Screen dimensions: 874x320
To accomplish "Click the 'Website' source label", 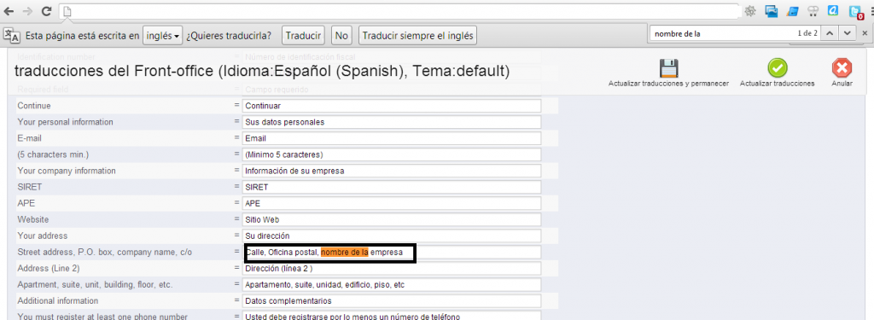I will pyautogui.click(x=33, y=219).
